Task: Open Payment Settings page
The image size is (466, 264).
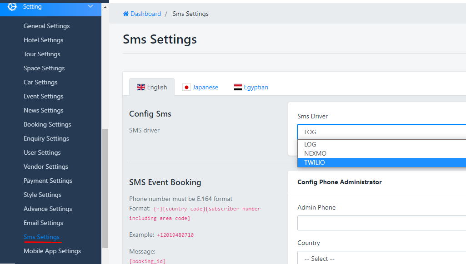Action: click(48, 181)
